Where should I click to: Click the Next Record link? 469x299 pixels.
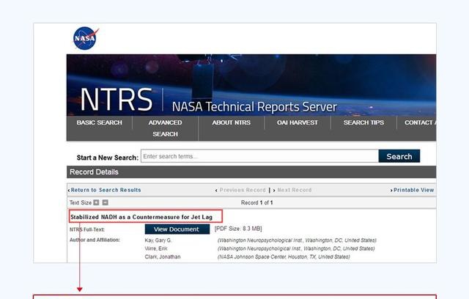click(x=295, y=190)
